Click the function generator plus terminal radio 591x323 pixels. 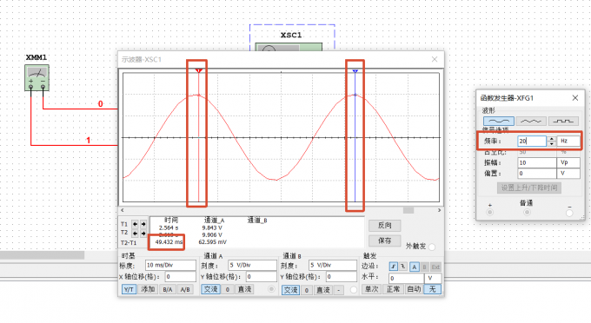pos(489,213)
